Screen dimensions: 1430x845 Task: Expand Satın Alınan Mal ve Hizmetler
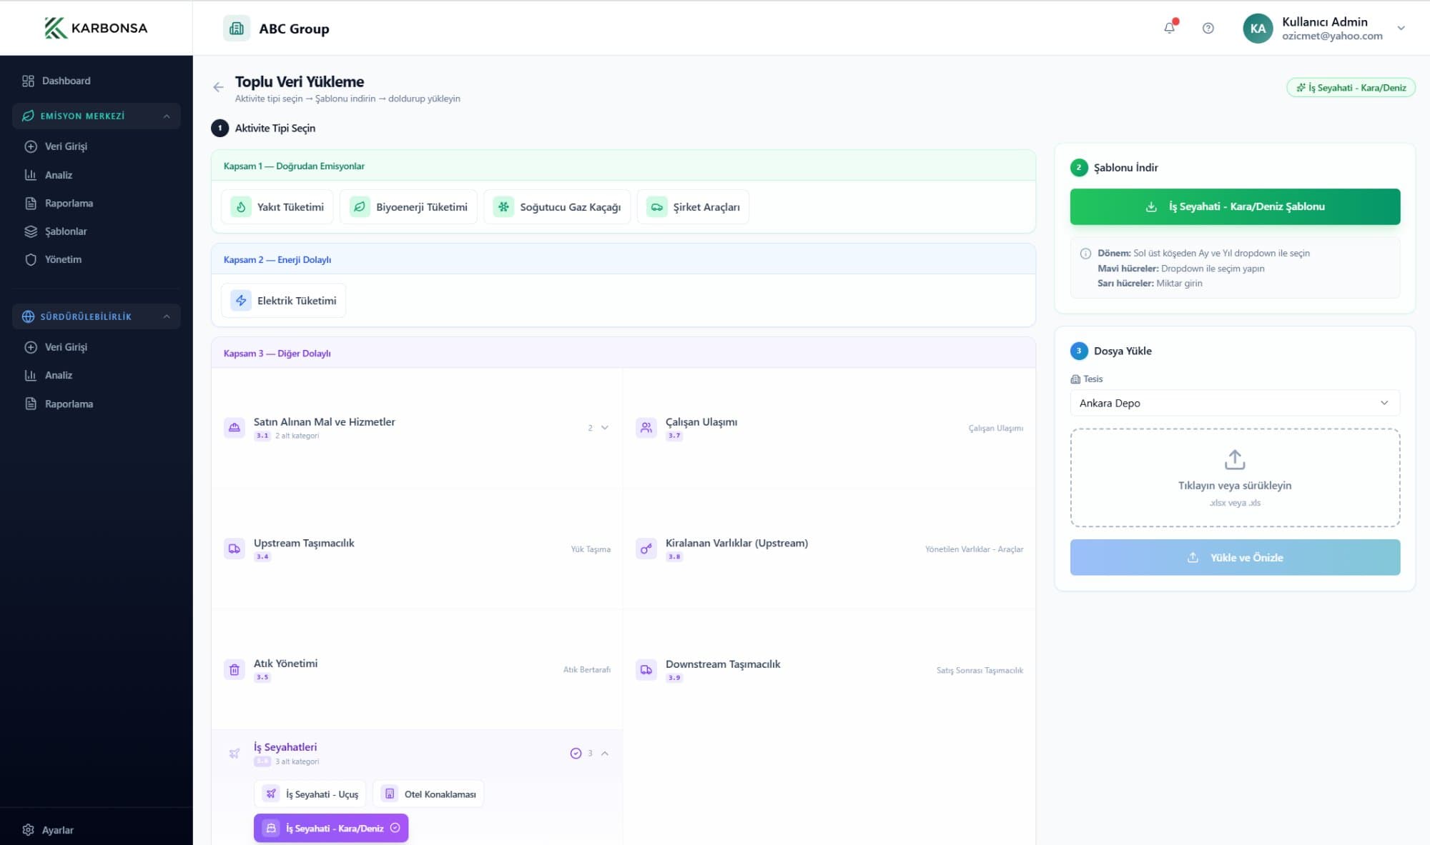click(605, 427)
